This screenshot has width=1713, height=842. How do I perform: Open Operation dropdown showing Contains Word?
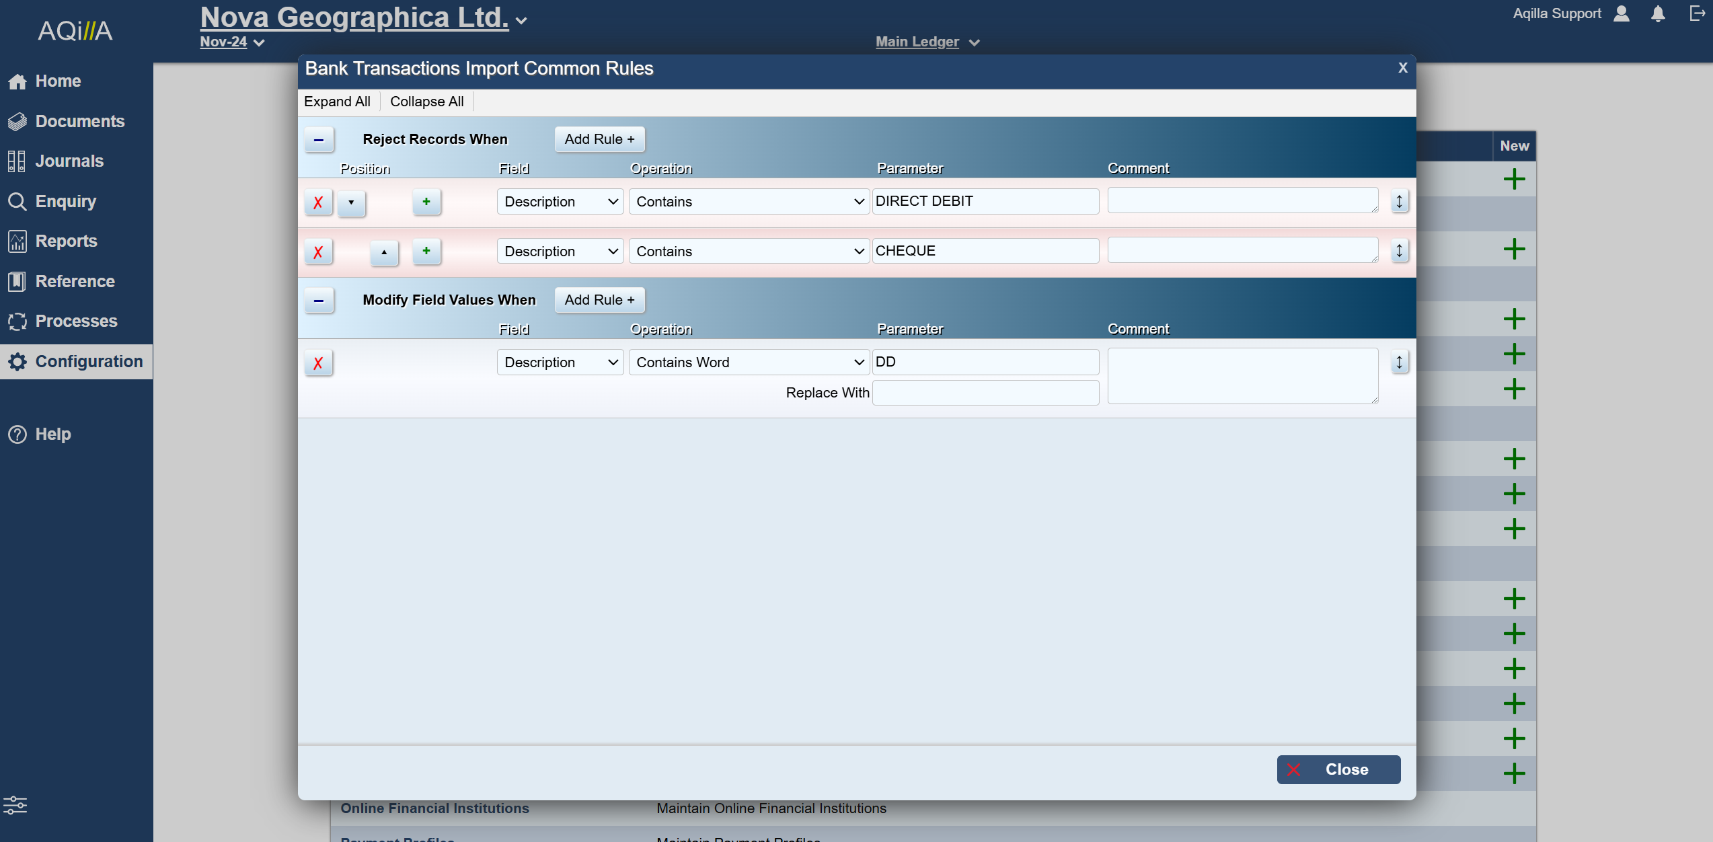(x=749, y=362)
